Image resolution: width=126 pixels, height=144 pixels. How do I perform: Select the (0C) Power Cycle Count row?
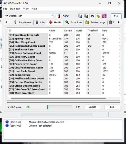pos(64,64)
